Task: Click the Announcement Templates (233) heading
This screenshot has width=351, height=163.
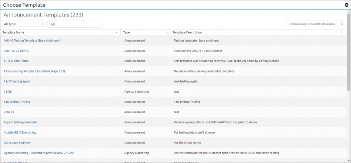Action: point(44,15)
